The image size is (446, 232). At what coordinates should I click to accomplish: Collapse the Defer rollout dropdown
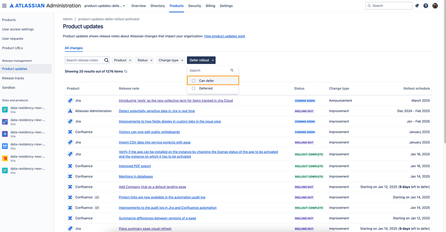point(201,60)
